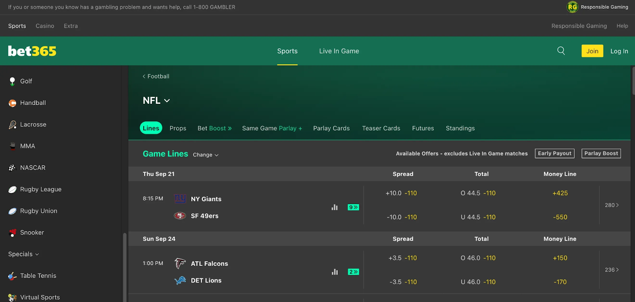
Task: Select DET Lions -170 money line
Action: 560,282
